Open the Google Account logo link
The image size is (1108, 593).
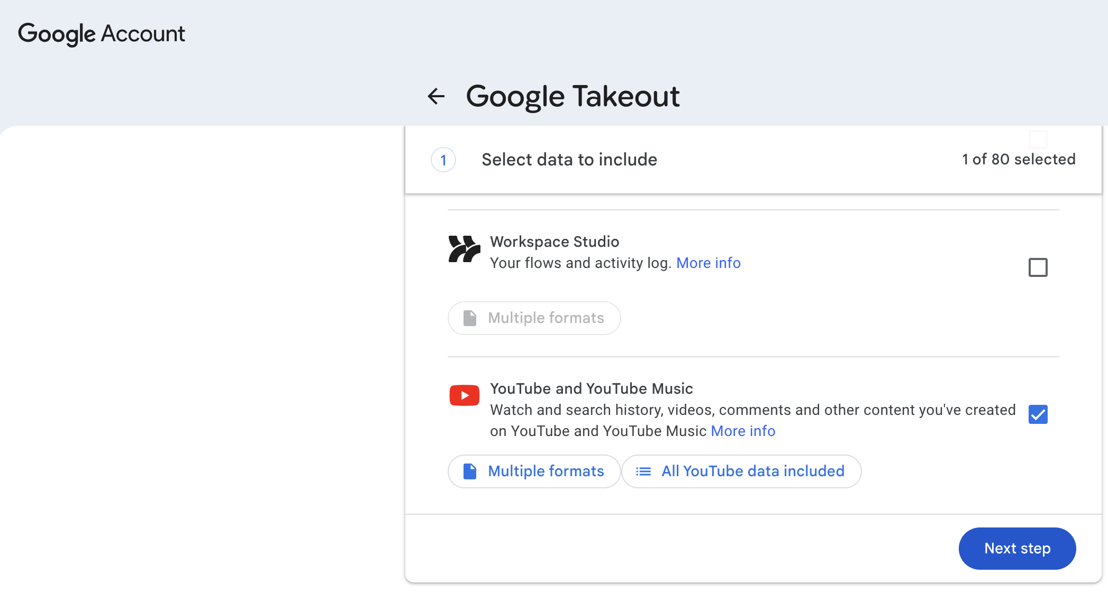tap(102, 34)
